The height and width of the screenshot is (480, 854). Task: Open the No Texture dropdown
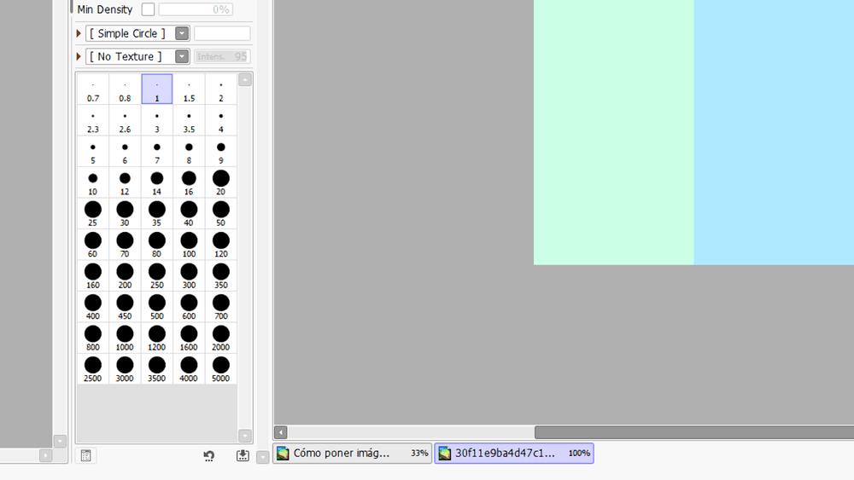pos(182,56)
